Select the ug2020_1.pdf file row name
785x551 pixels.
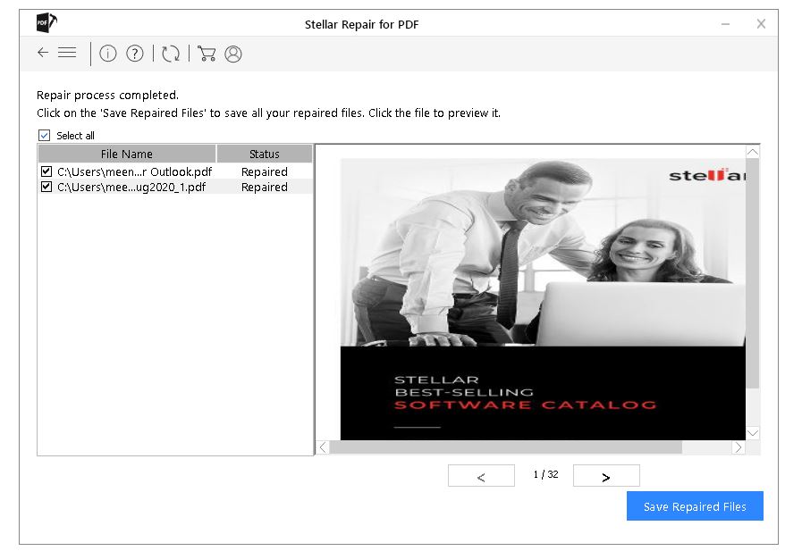click(131, 187)
